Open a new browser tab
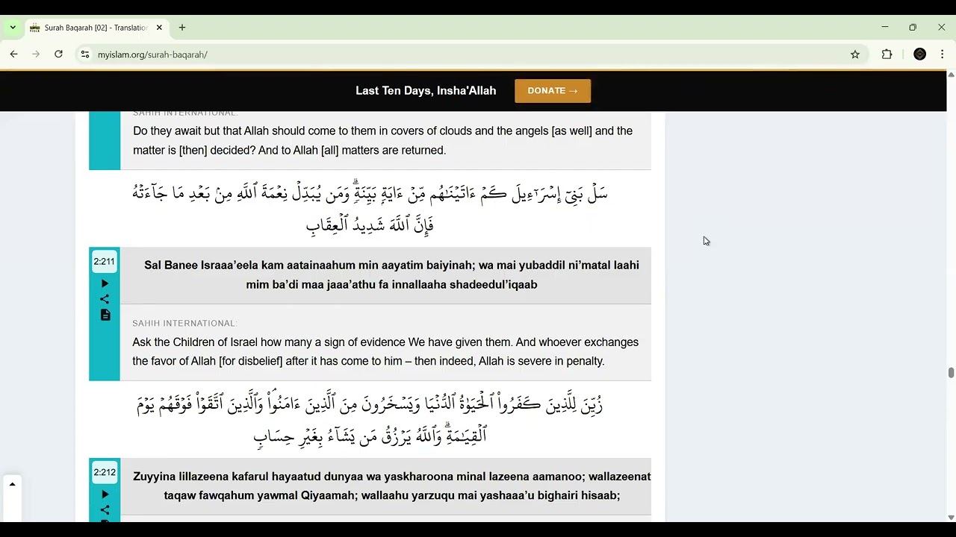 point(181,28)
